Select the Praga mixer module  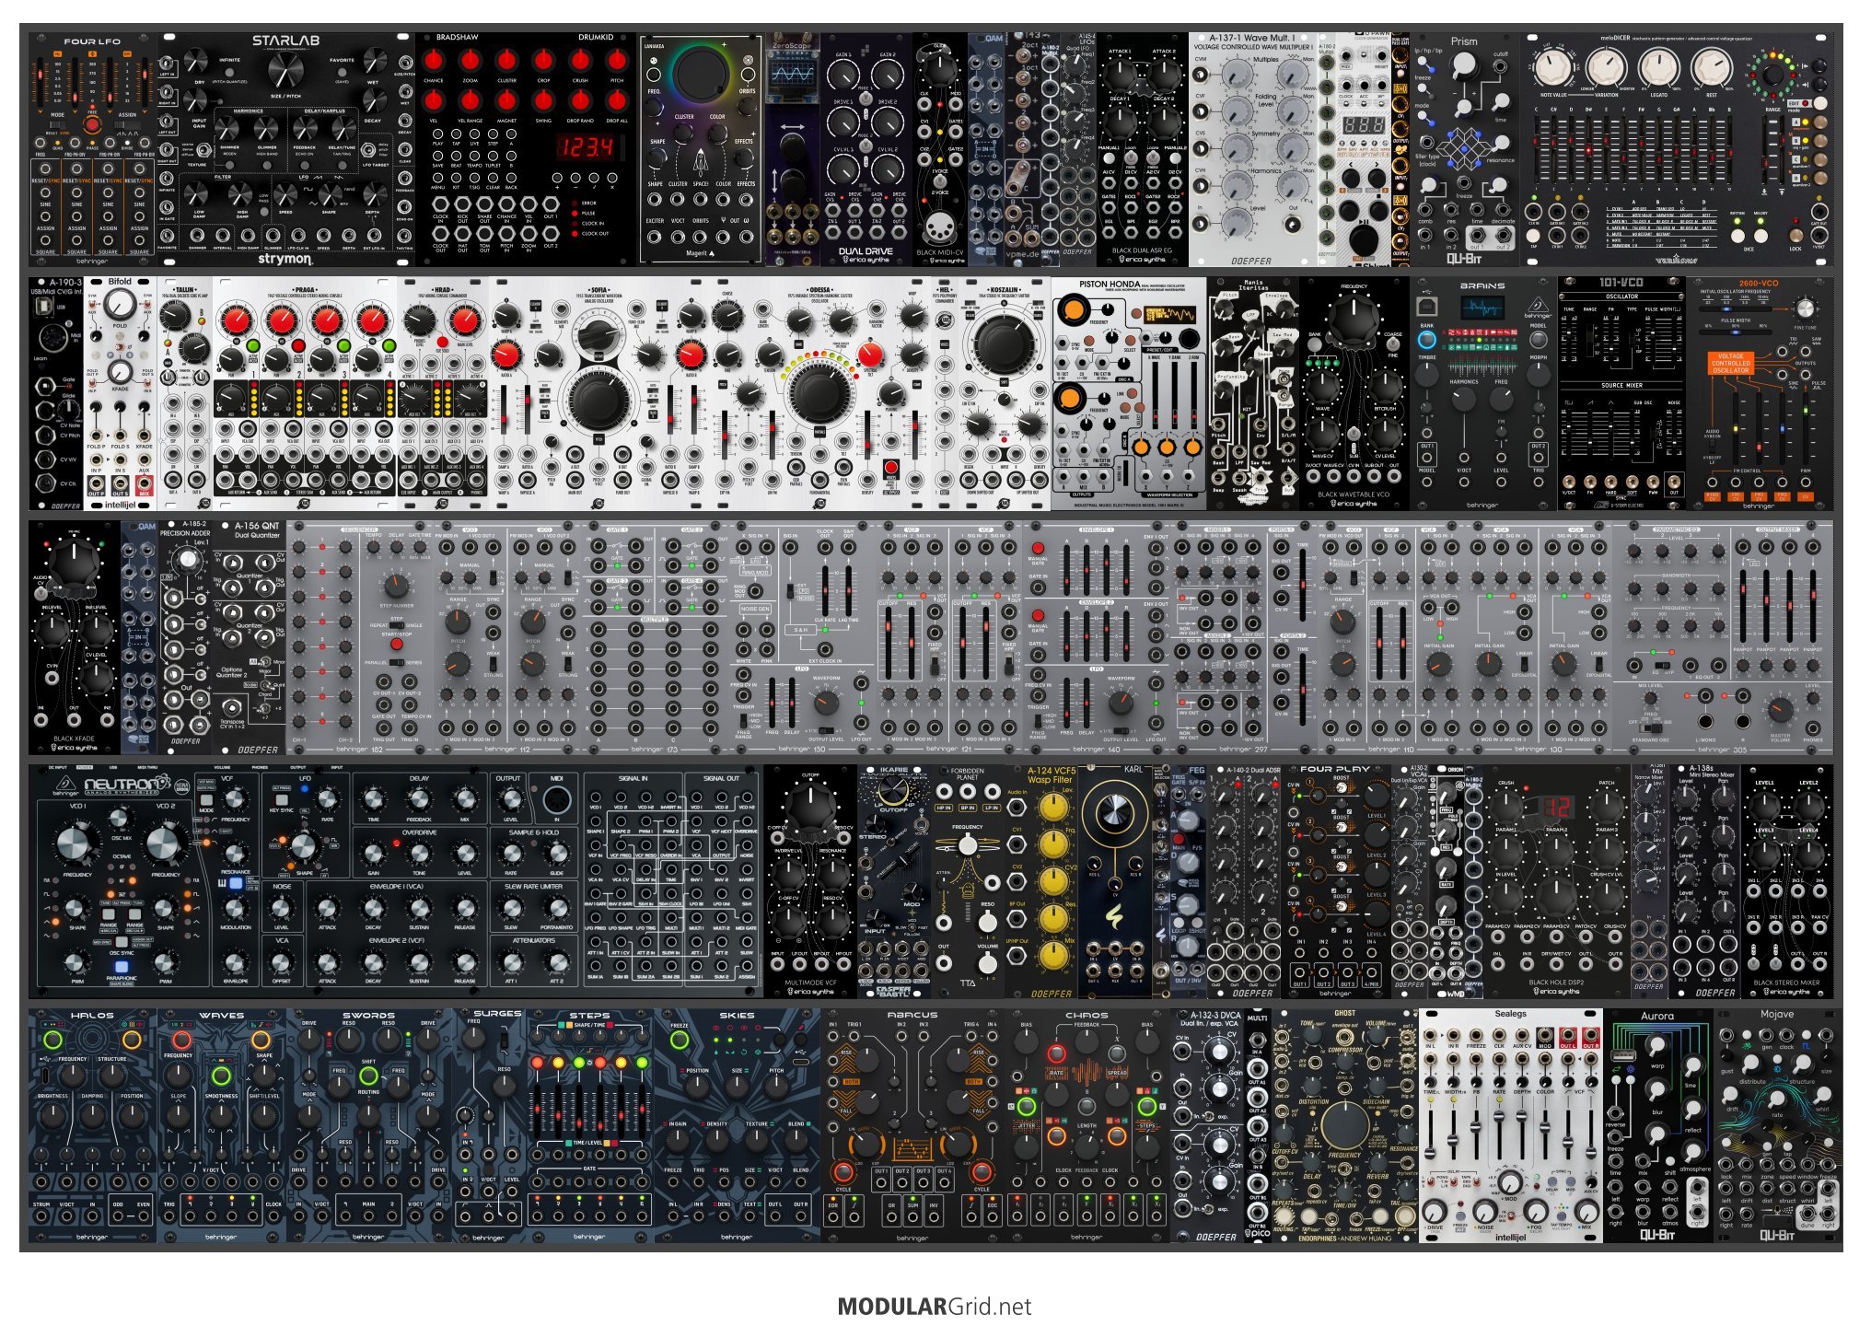coord(305,393)
